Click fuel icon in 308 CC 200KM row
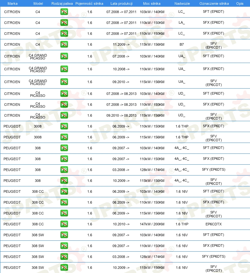The height and width of the screenshot is (273, 250). pos(64,224)
